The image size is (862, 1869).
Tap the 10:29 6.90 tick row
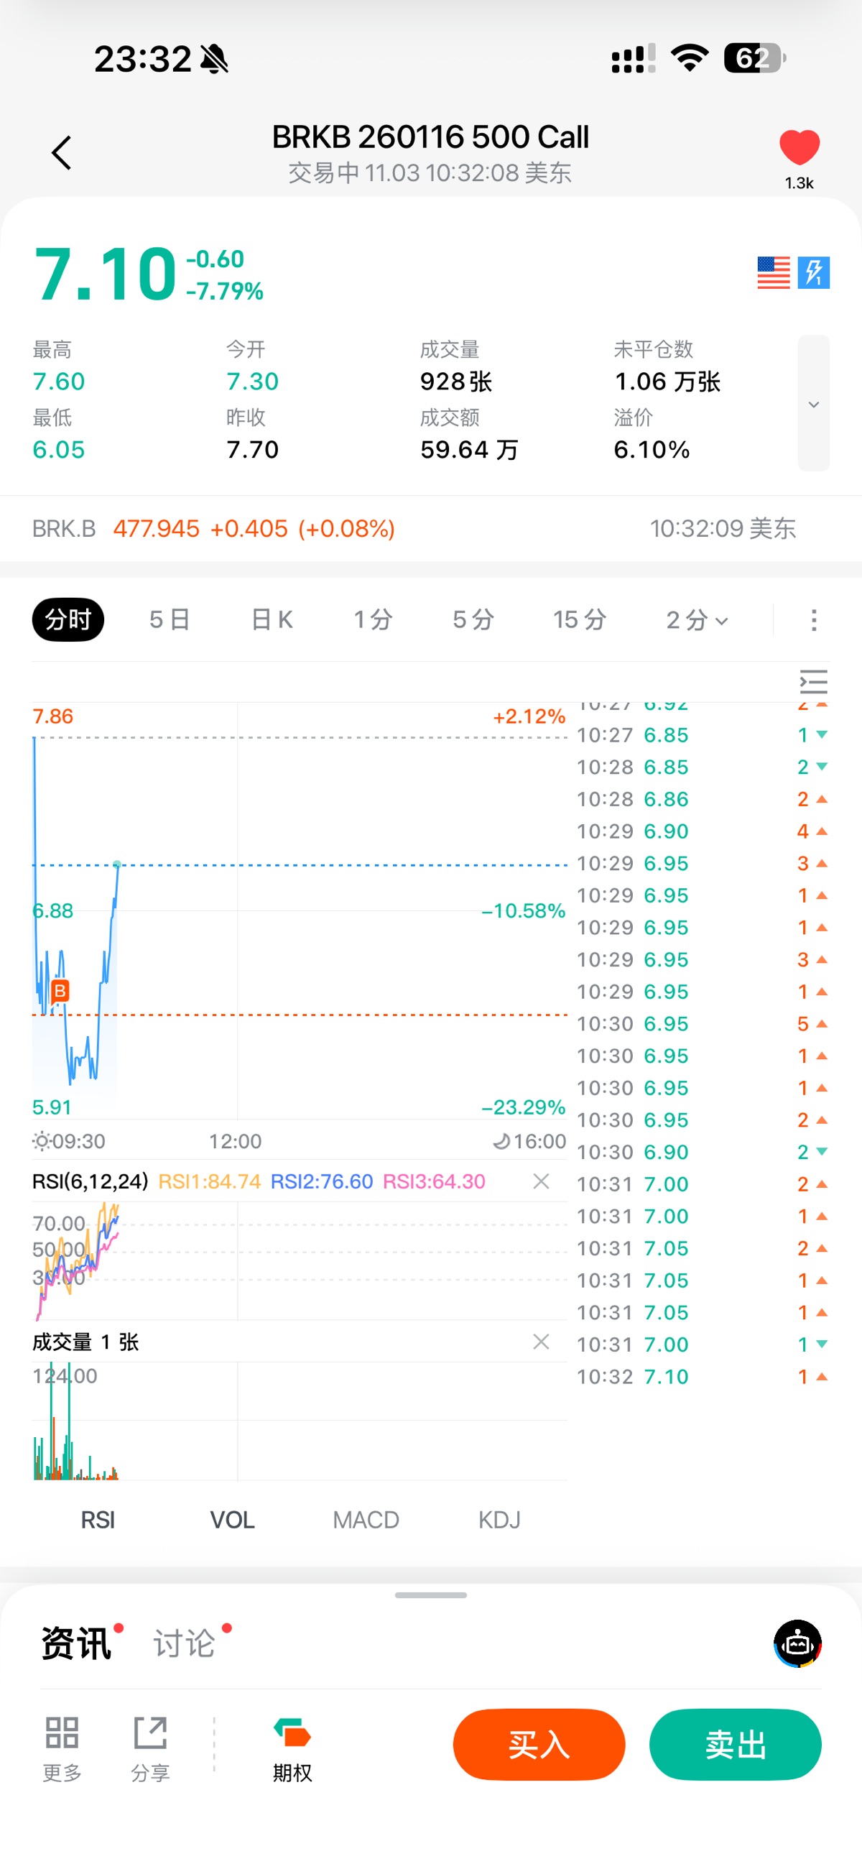pyautogui.click(x=703, y=831)
